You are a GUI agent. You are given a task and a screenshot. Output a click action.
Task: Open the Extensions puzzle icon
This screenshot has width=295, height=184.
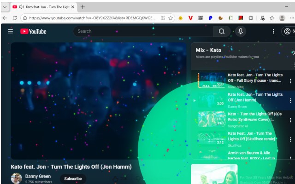[x=251, y=18]
